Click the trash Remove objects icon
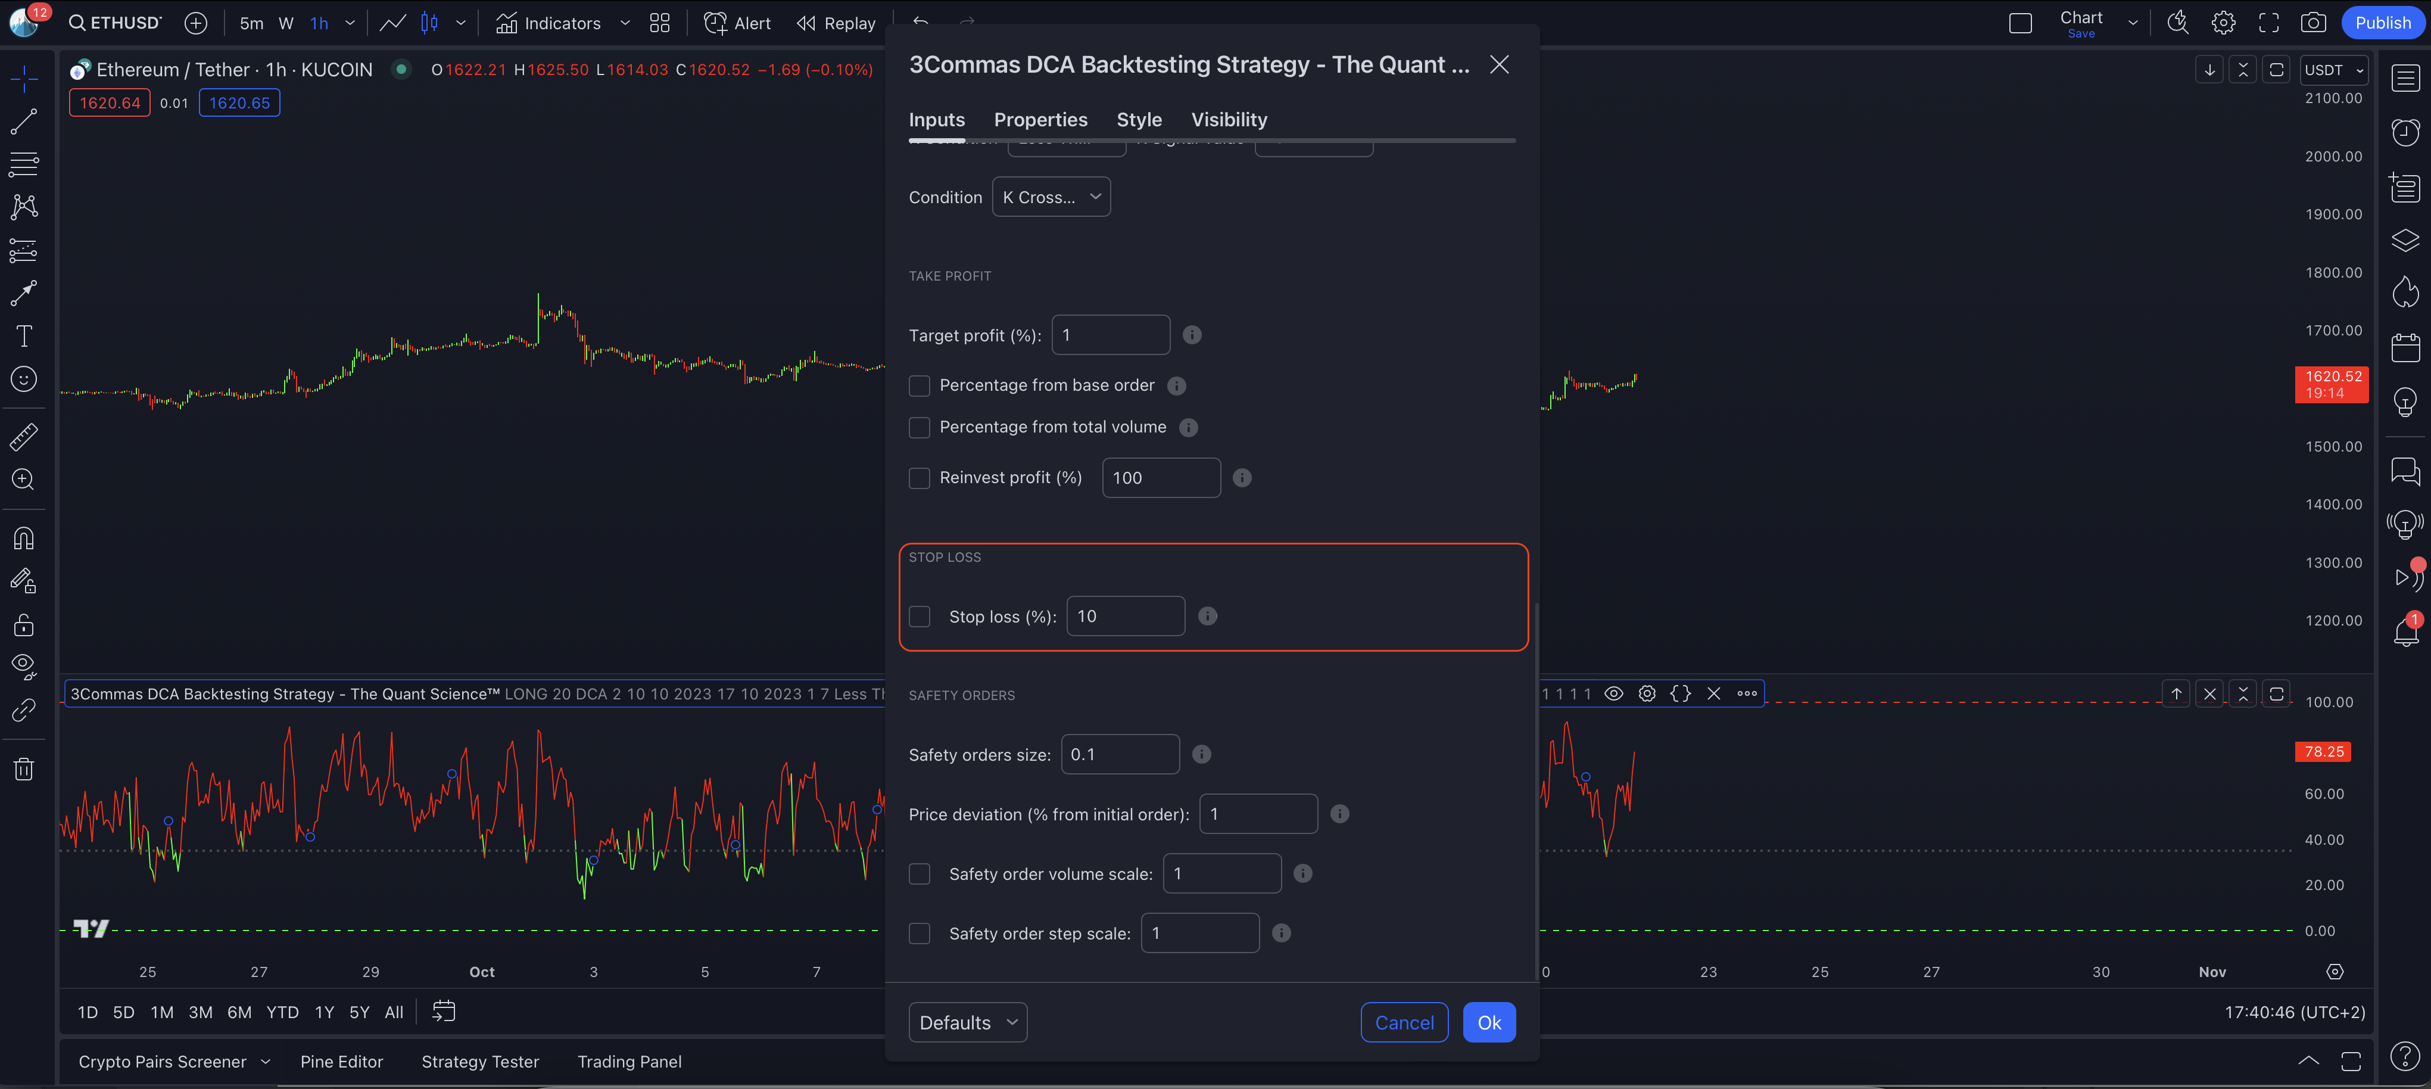 pyautogui.click(x=24, y=769)
